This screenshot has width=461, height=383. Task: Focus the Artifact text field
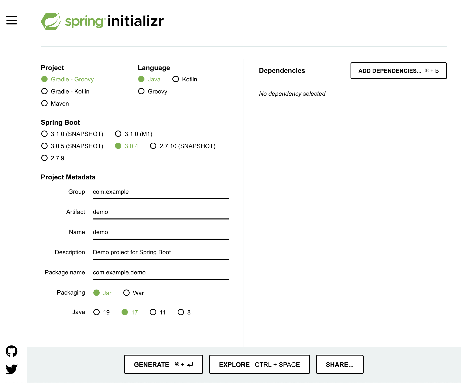coord(161,212)
